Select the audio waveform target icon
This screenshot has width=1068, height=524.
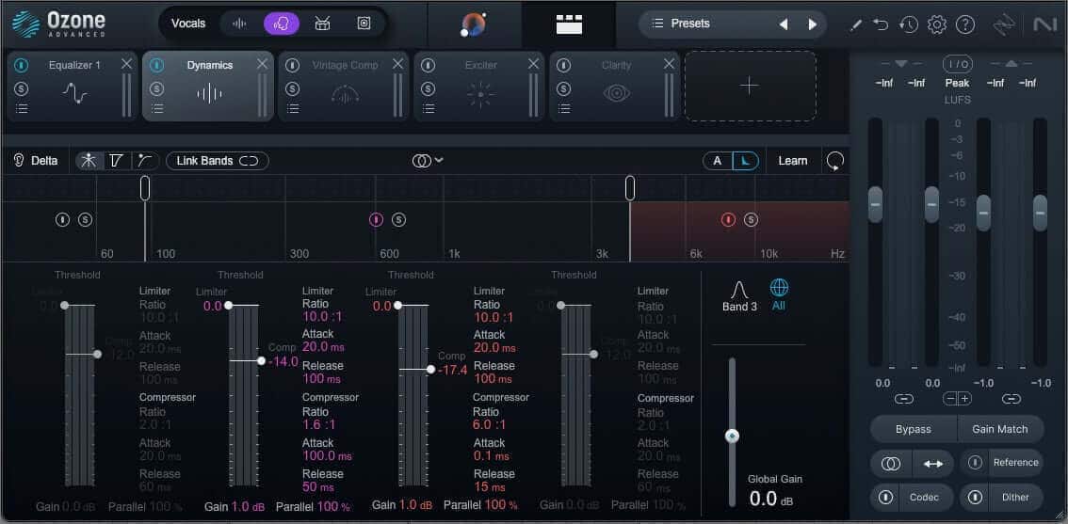pyautogui.click(x=239, y=24)
